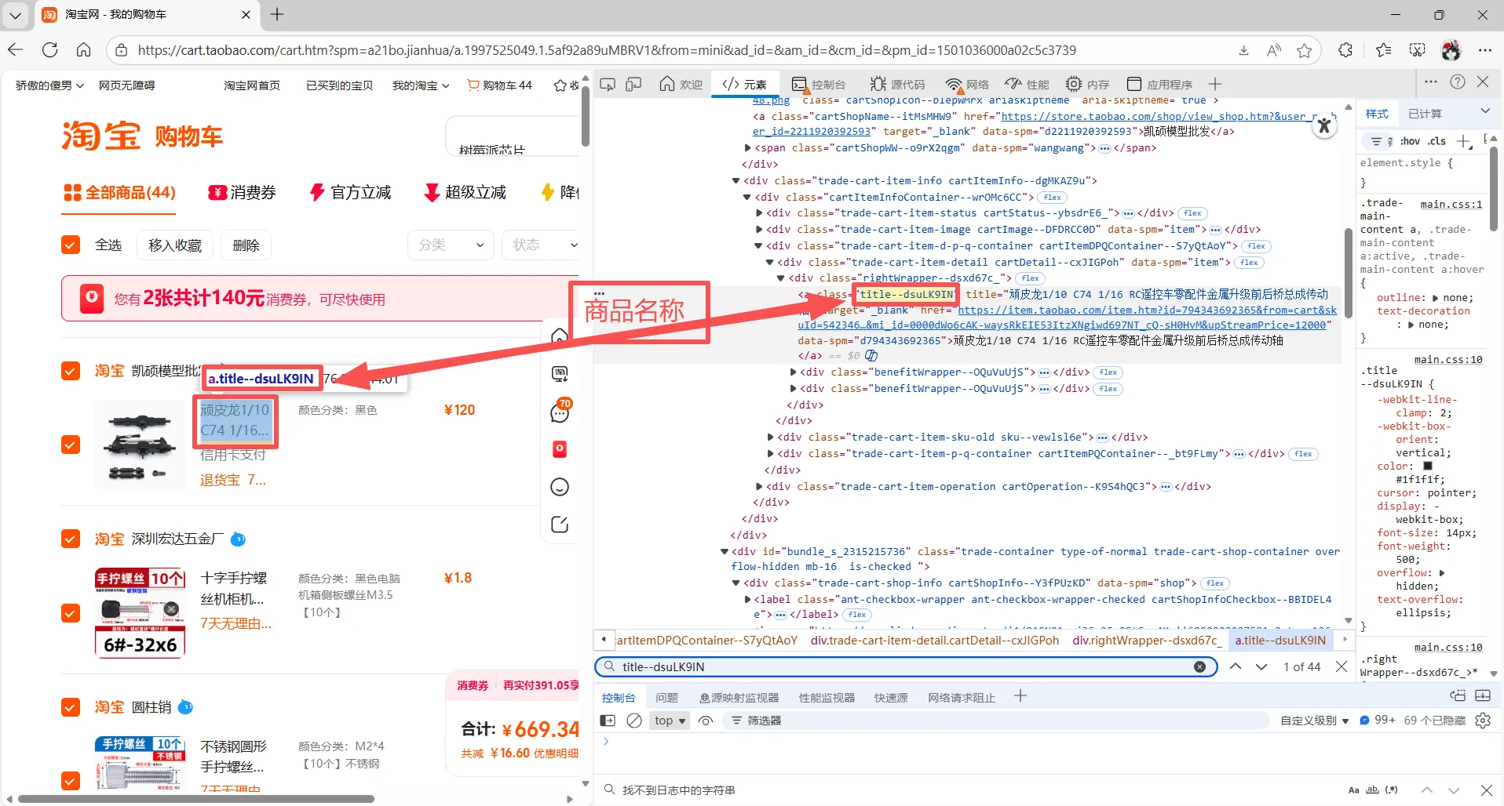1504x806 pixels.
Task: Toggle device emulation icon in DevTools
Action: coord(633,84)
